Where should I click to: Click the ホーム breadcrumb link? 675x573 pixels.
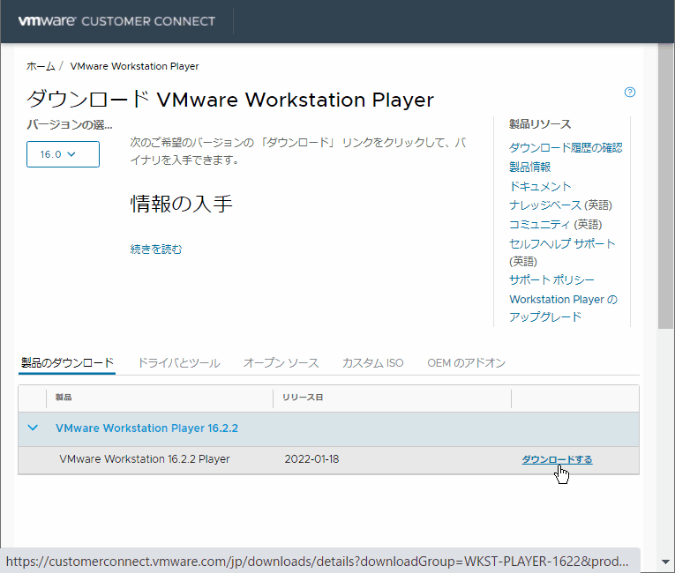(41, 66)
